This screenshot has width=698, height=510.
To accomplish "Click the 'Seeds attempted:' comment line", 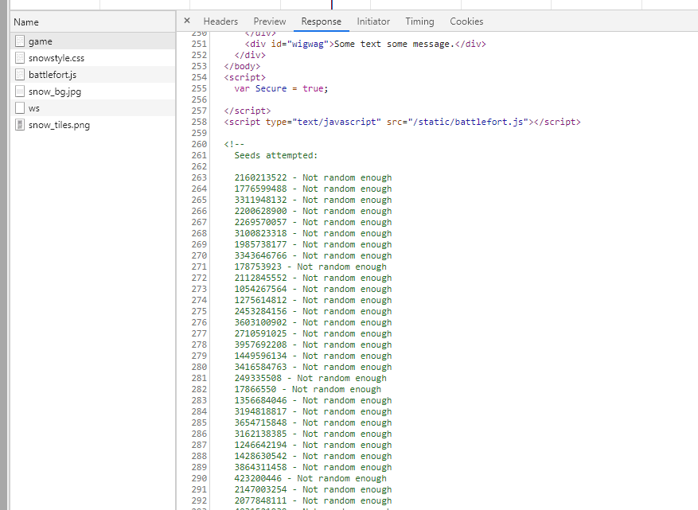I will pos(276,155).
